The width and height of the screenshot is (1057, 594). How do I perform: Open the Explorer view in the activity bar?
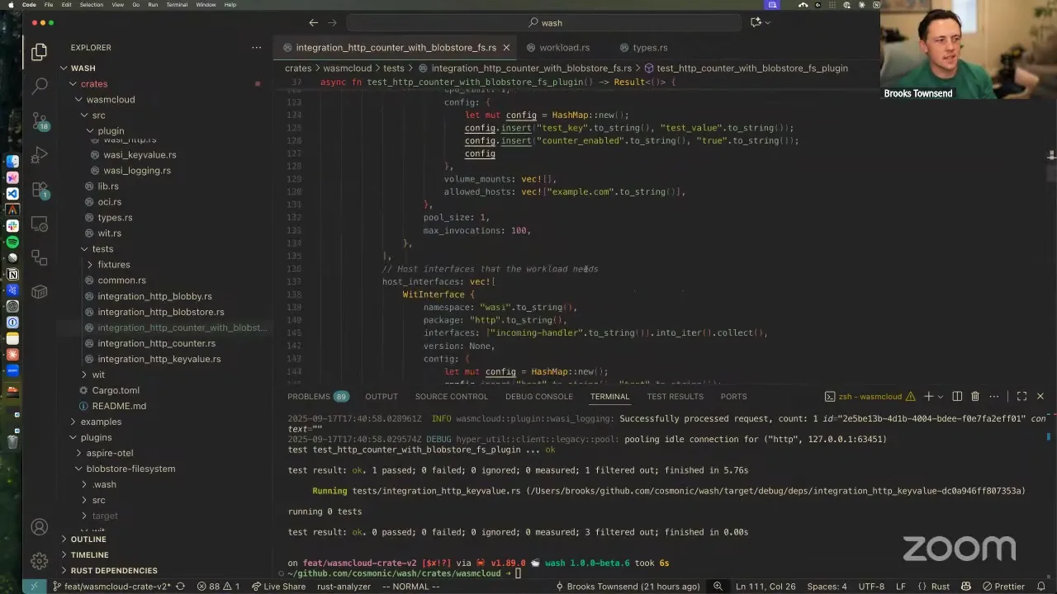39,52
